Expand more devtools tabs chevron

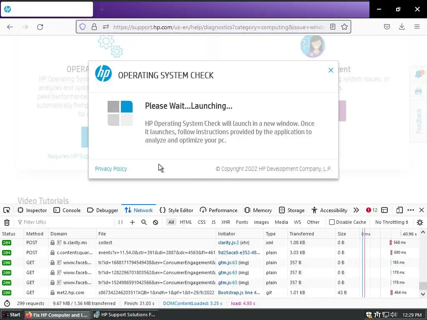pos(356,210)
